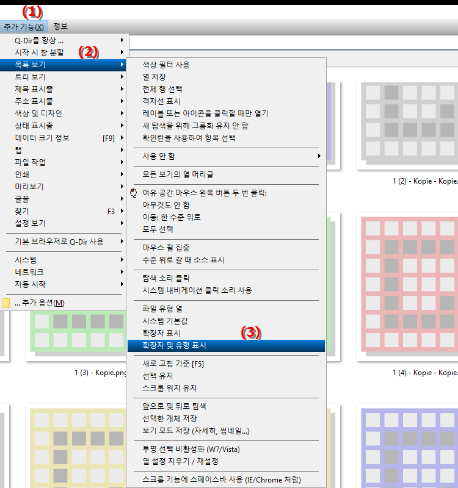Open 기본 브라우저로 Q-Dir 사용 submenu
This screenshot has width=458, height=488.
point(64,242)
